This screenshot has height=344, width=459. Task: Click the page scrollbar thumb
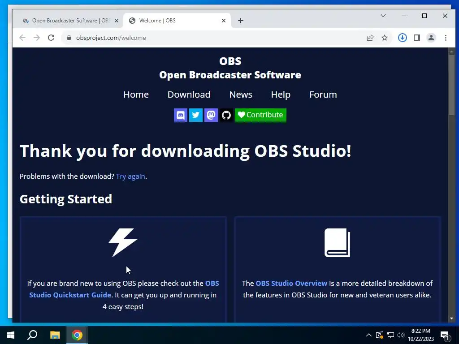(451, 85)
